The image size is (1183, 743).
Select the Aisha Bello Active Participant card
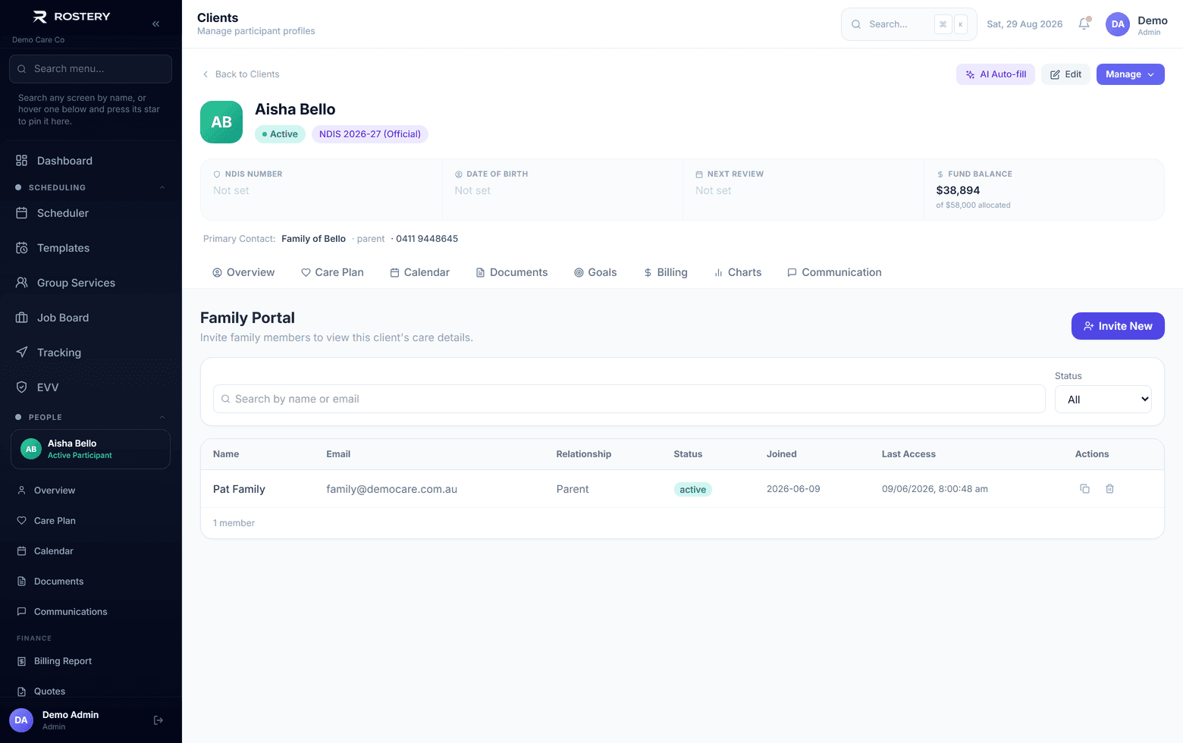tap(90, 449)
